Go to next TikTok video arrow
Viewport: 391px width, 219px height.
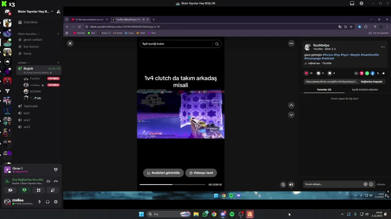click(291, 115)
